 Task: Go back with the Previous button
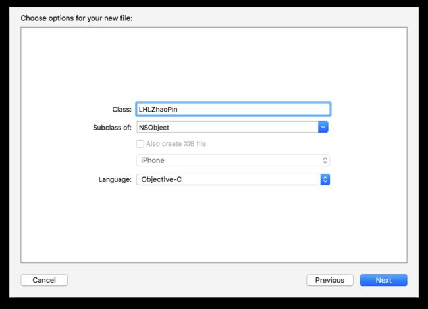pyautogui.click(x=330, y=280)
